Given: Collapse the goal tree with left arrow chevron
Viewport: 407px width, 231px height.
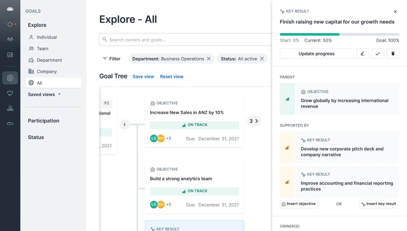Looking at the screenshot, I should (x=124, y=124).
